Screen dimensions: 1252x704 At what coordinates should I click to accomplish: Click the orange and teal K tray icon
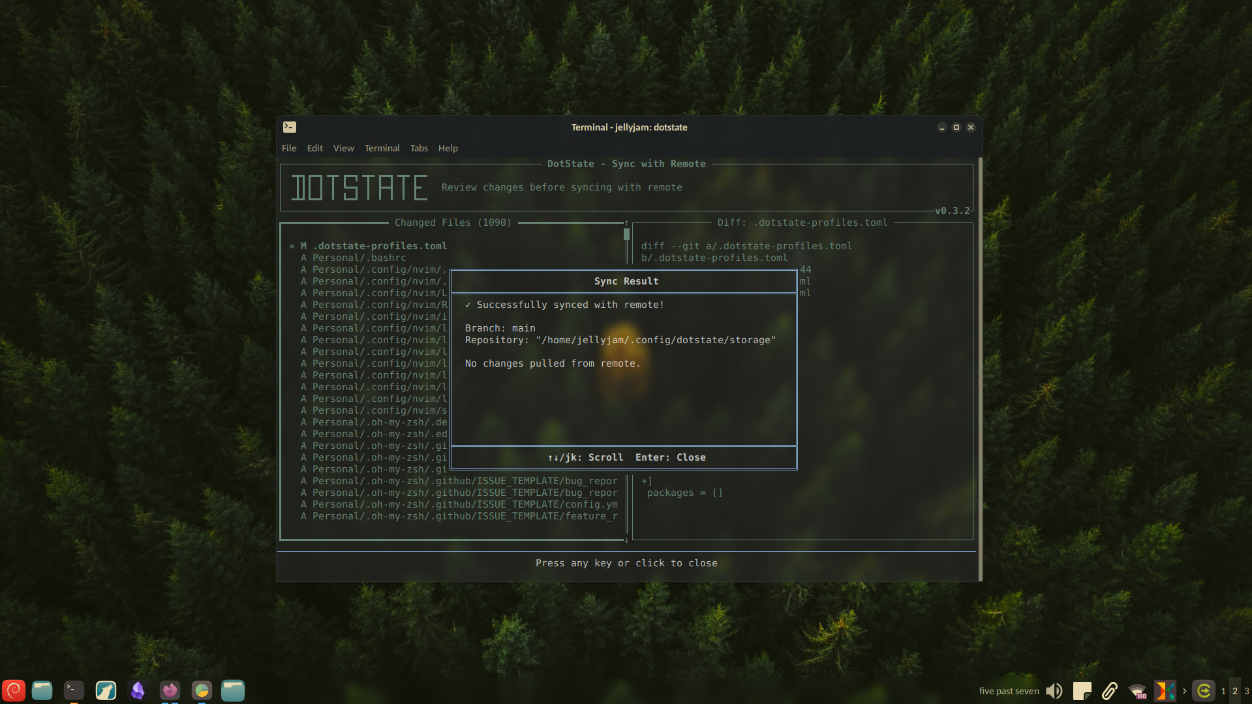tap(1165, 691)
